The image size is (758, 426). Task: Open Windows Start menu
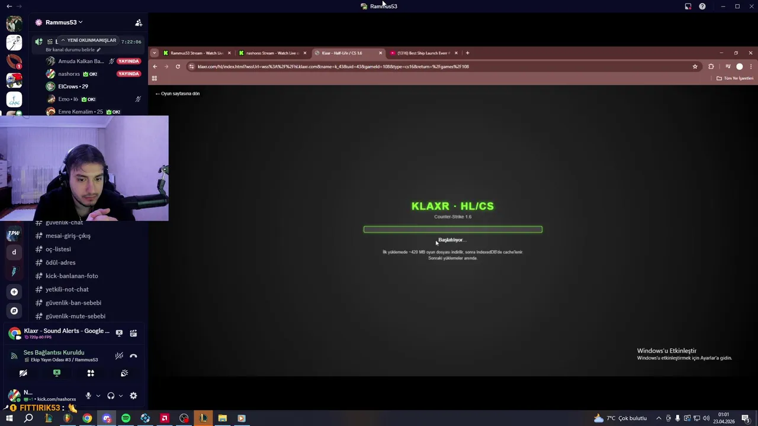pos(9,418)
